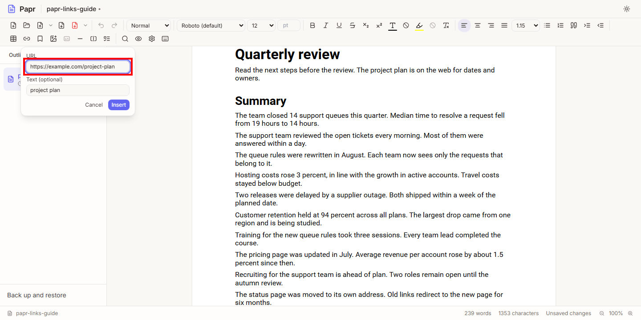The width and height of the screenshot is (641, 320).
Task: Open the 1.15 line spacing dropdown
Action: point(526,25)
